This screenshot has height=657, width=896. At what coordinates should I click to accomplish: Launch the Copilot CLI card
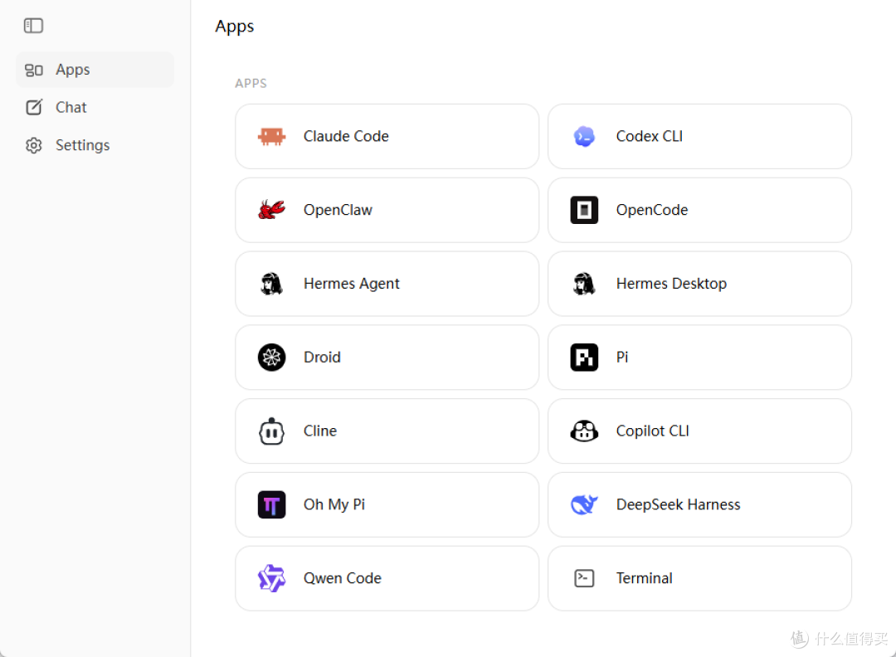point(699,431)
